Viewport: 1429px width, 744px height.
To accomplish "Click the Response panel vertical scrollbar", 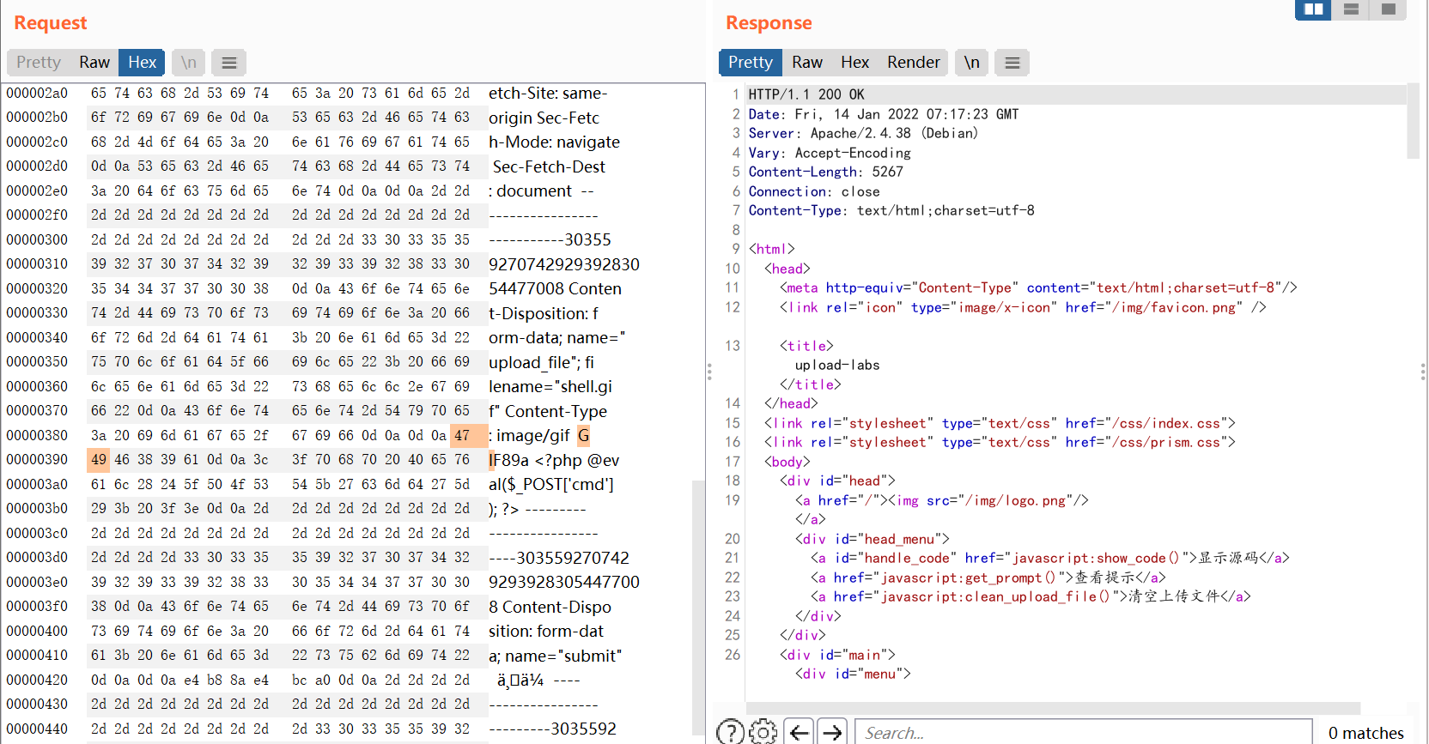I will coord(1413,122).
